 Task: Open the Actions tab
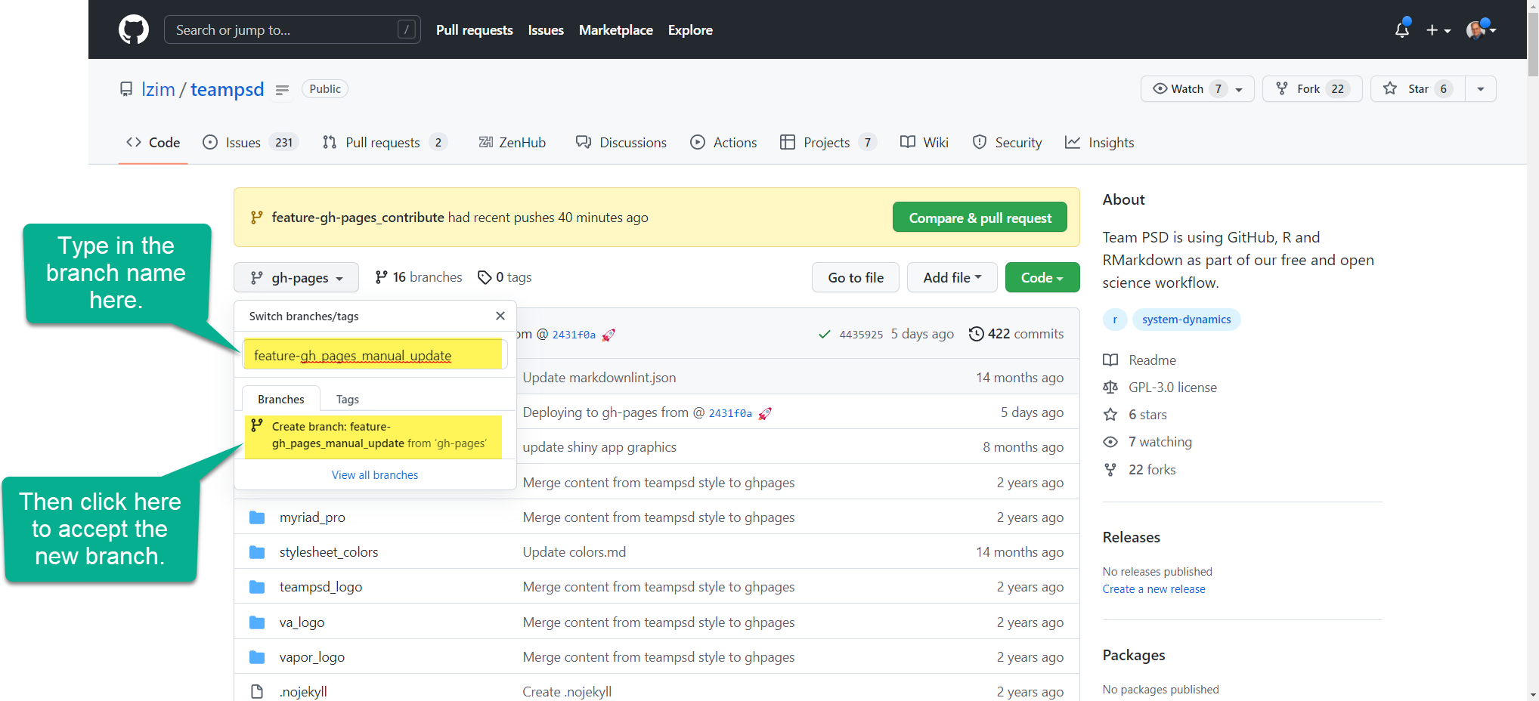723,142
